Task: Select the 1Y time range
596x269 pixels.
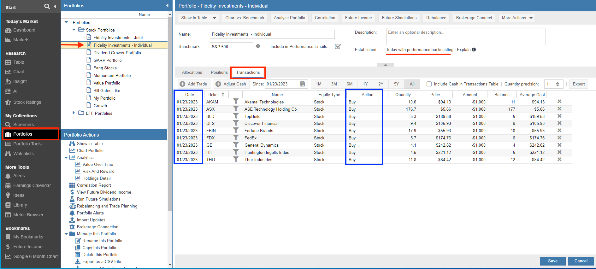Action: tap(365, 84)
